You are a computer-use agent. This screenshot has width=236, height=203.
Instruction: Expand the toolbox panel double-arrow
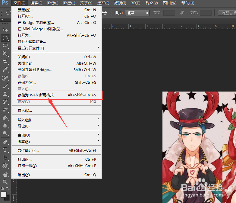coord(2,20)
